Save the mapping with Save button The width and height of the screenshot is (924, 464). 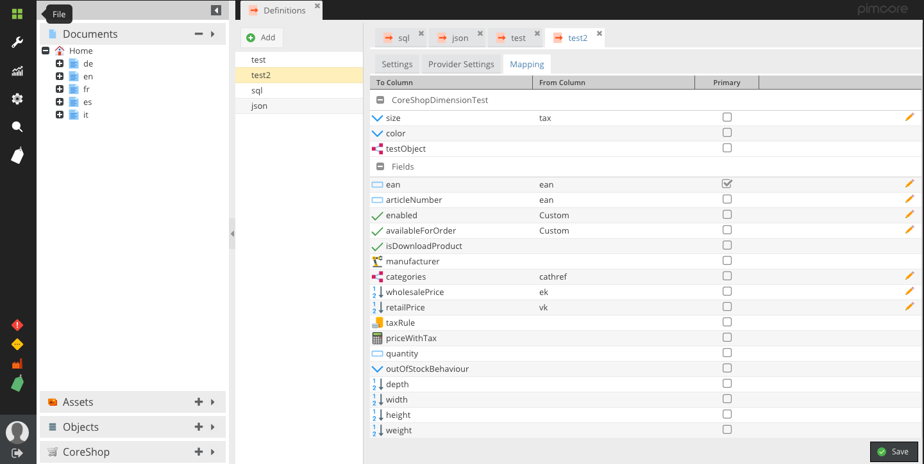tap(893, 451)
